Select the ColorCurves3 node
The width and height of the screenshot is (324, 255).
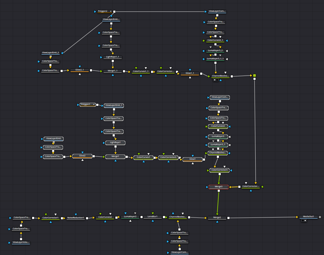point(218,126)
